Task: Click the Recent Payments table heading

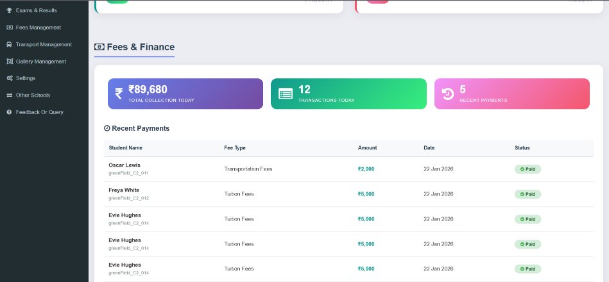Action: pos(137,128)
